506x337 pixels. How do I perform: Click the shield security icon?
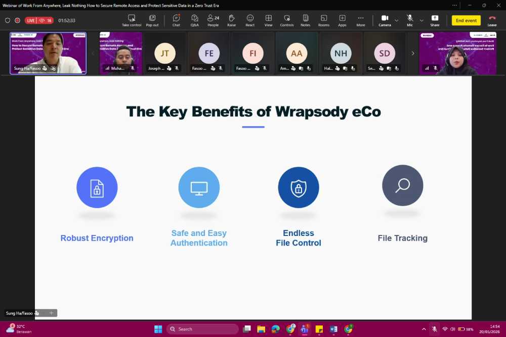pyautogui.click(x=8, y=20)
